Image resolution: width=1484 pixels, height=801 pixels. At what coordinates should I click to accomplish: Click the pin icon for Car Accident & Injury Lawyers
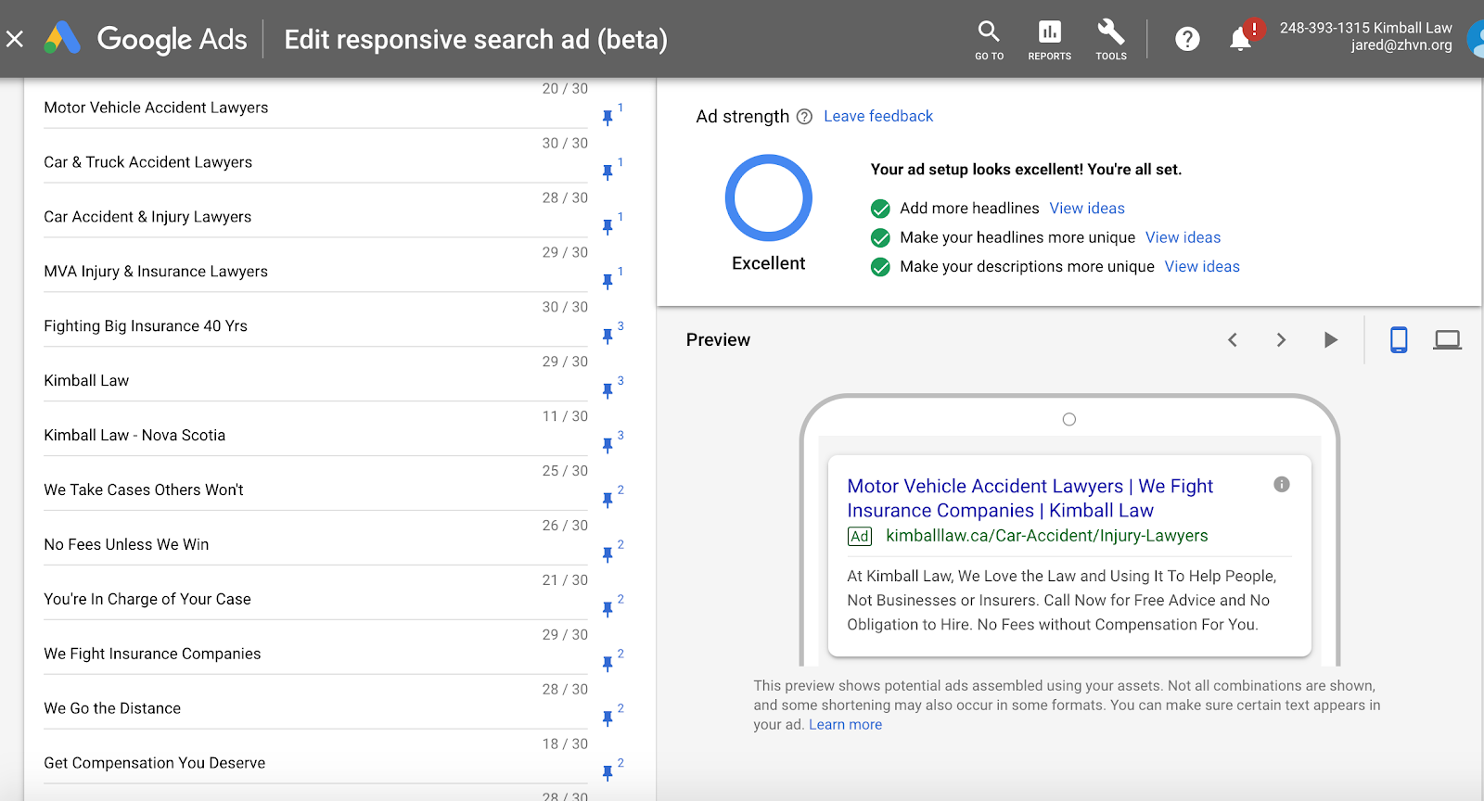pos(608,227)
